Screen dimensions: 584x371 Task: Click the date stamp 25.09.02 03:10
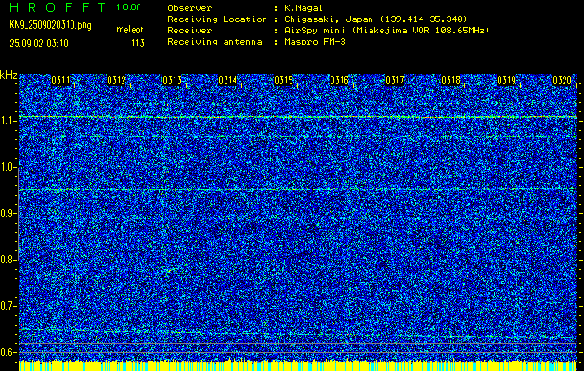tap(39, 44)
